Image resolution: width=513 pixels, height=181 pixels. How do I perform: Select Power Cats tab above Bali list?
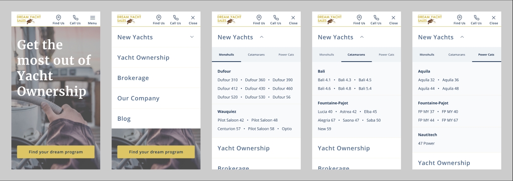386,54
